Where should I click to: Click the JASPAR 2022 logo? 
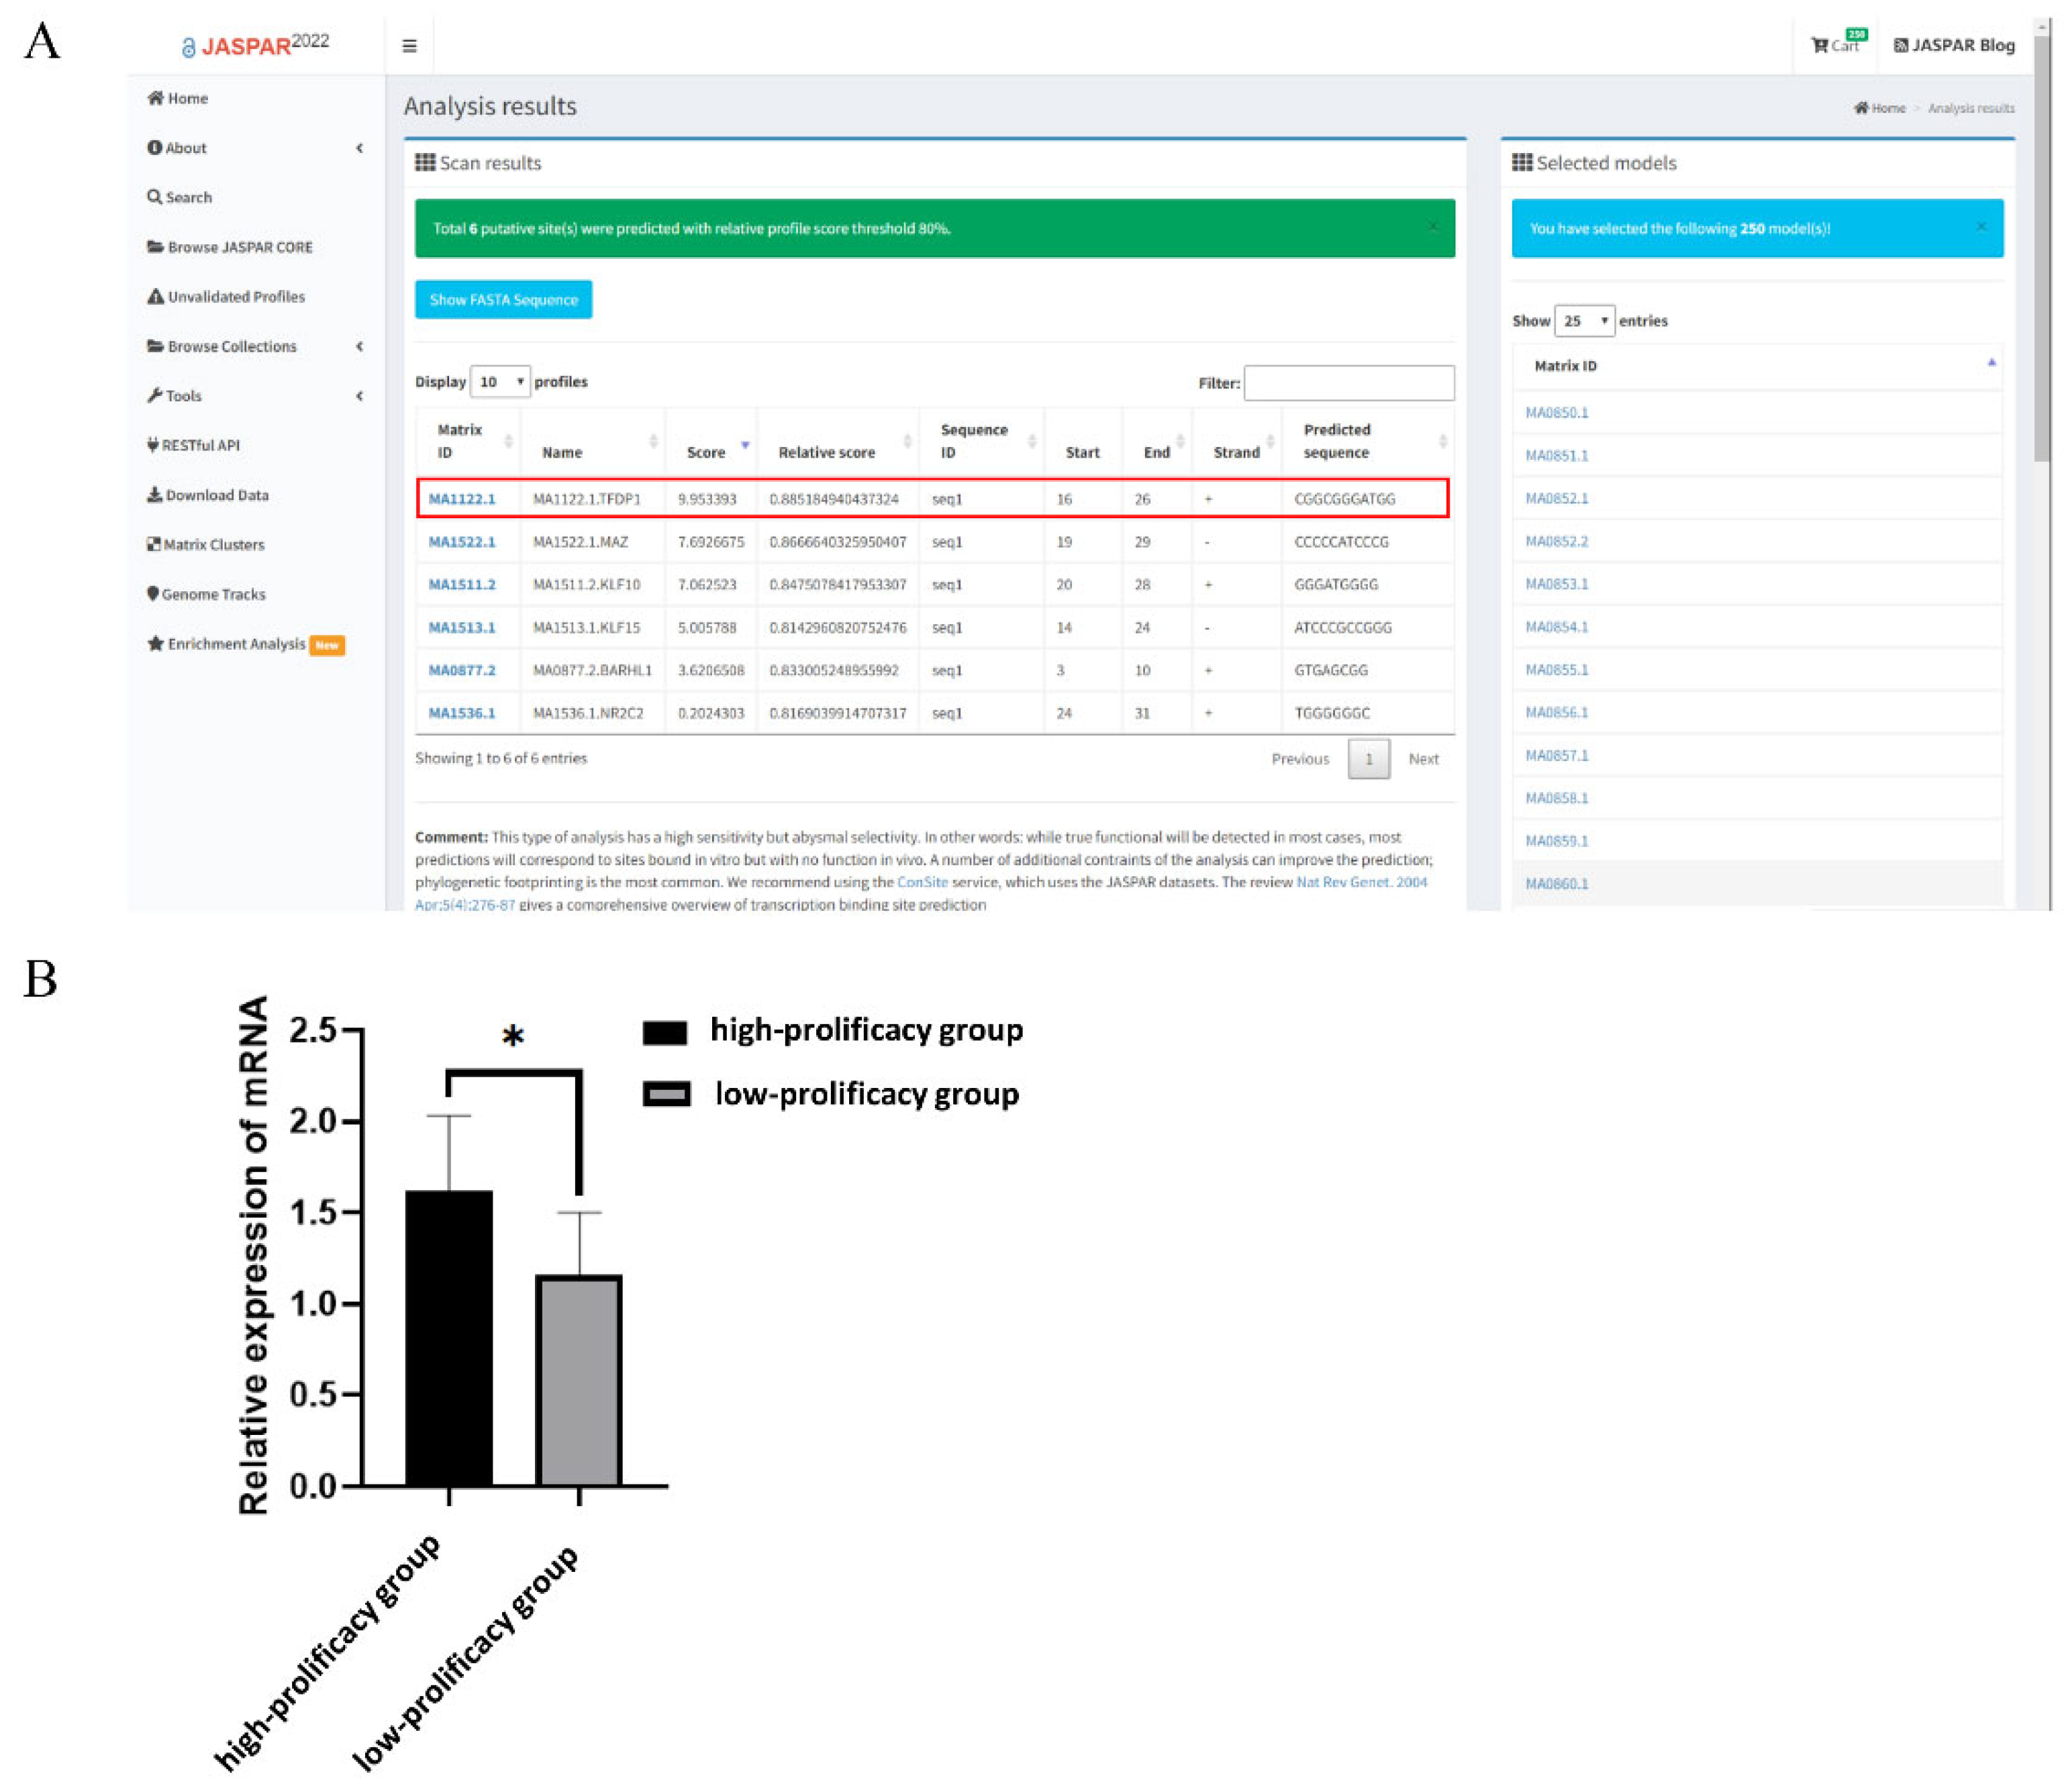coord(256,45)
